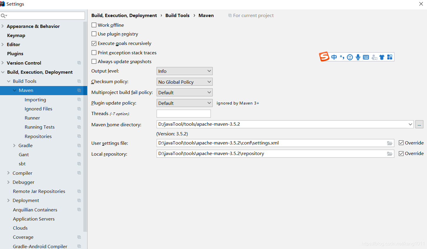Enable Use plugin registry checkbox
427x249 pixels.
point(94,34)
